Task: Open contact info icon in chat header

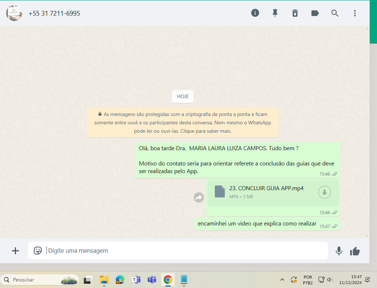Action: (x=255, y=13)
